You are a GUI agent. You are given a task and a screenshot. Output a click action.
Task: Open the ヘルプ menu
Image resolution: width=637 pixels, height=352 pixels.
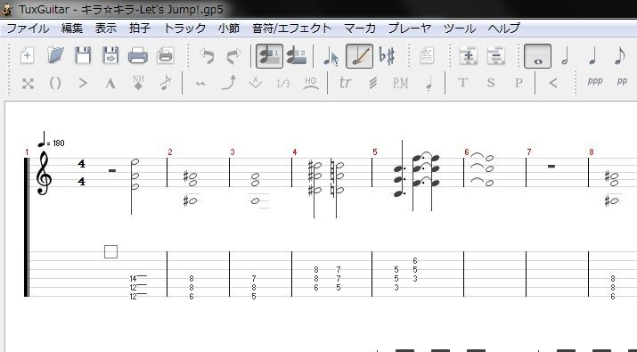pyautogui.click(x=503, y=28)
